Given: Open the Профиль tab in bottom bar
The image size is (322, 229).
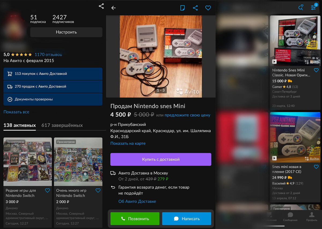Looking at the screenshot, I should coord(312,217).
